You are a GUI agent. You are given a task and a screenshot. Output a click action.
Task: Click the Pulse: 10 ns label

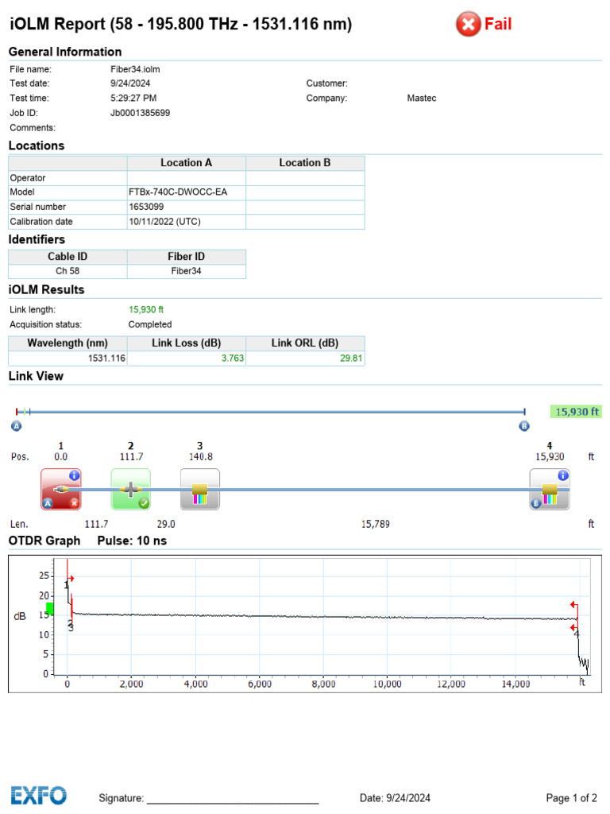coord(133,541)
